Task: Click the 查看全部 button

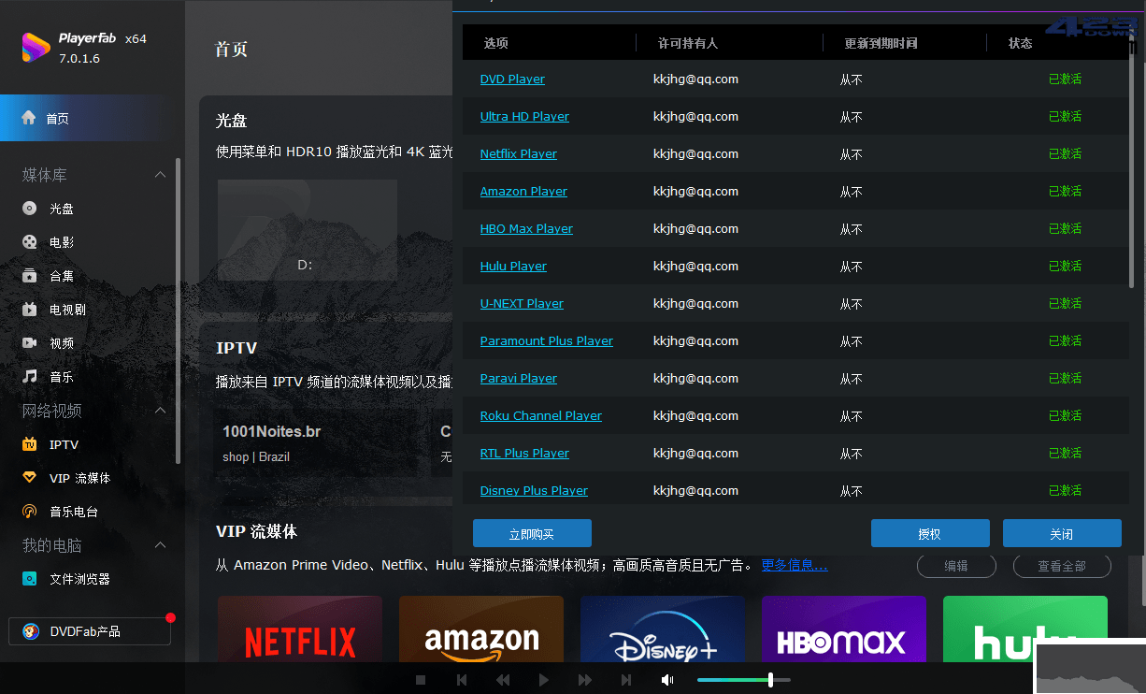Action: 1062,566
